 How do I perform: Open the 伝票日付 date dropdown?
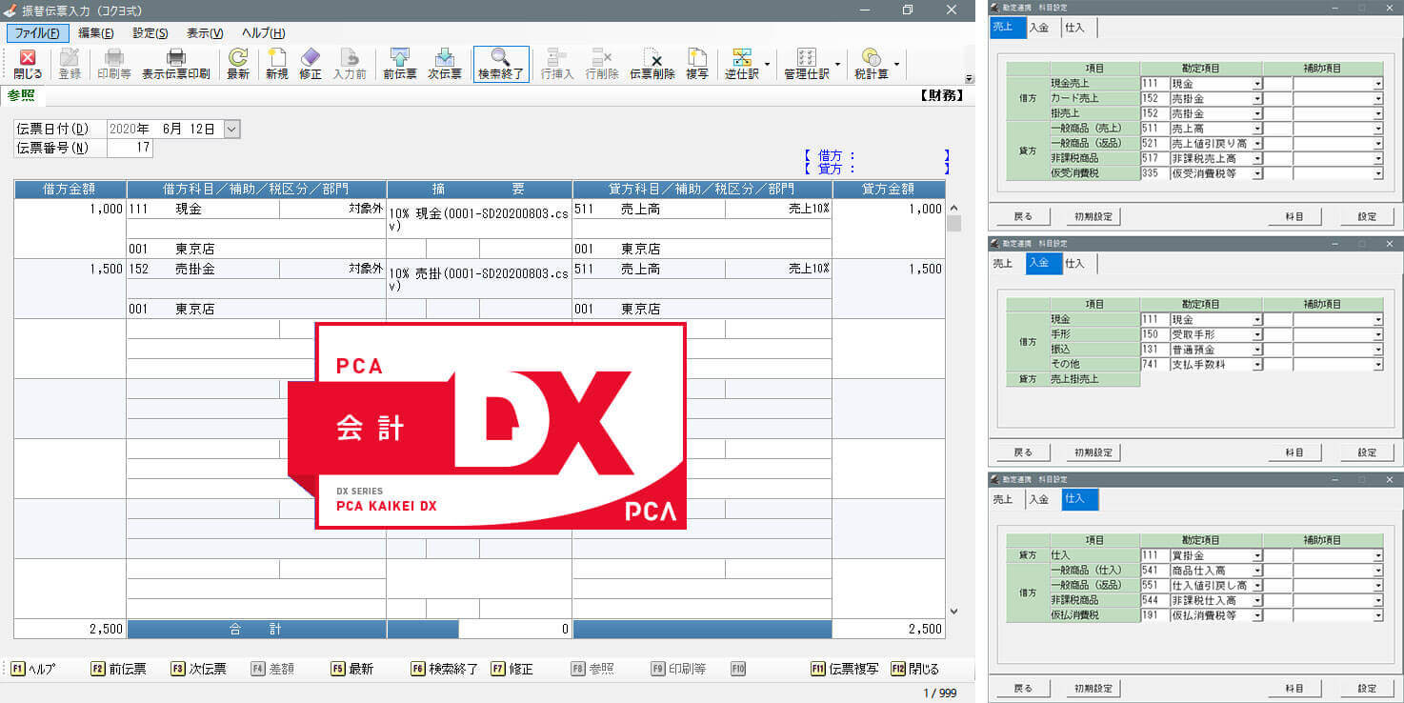[x=232, y=129]
